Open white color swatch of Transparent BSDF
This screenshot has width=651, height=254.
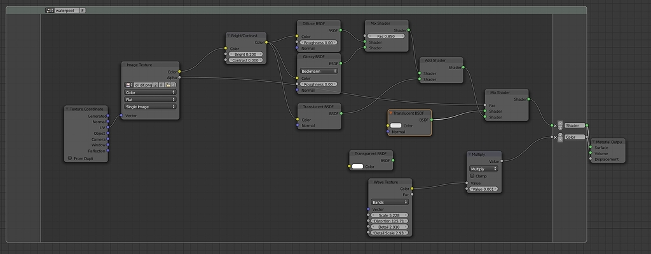pyautogui.click(x=357, y=167)
